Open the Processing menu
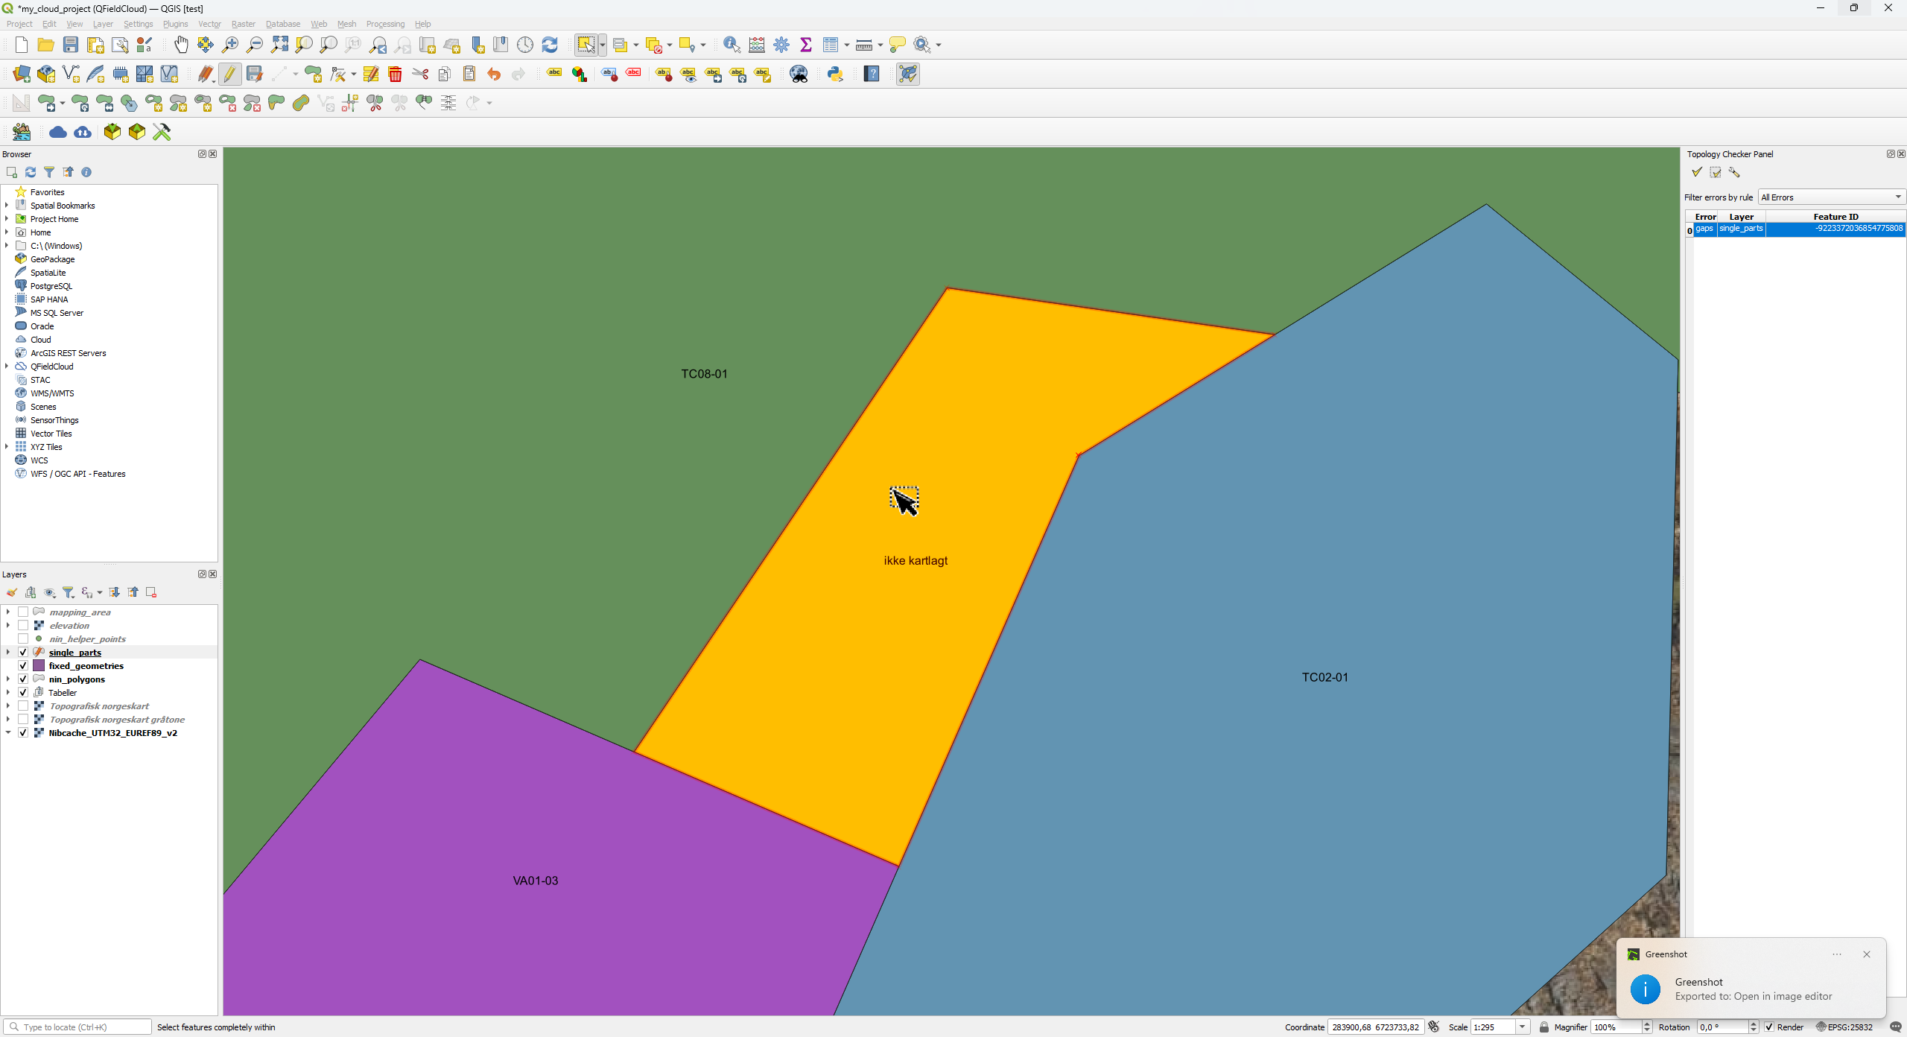 pyautogui.click(x=385, y=24)
